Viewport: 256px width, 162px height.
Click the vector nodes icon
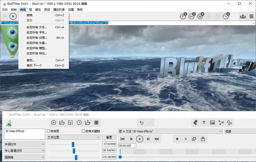[x=221, y=122]
